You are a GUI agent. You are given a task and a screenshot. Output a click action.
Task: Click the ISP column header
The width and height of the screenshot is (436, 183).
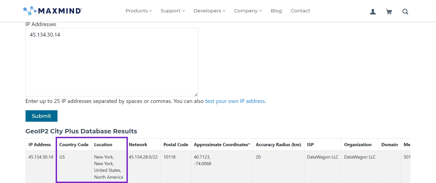(x=310, y=145)
